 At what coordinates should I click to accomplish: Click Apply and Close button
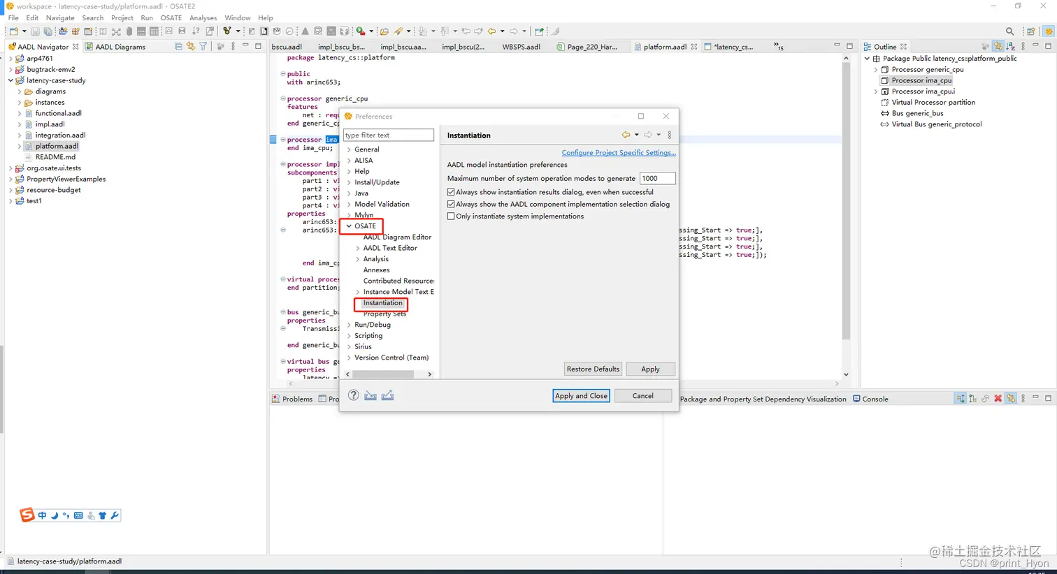(x=581, y=396)
